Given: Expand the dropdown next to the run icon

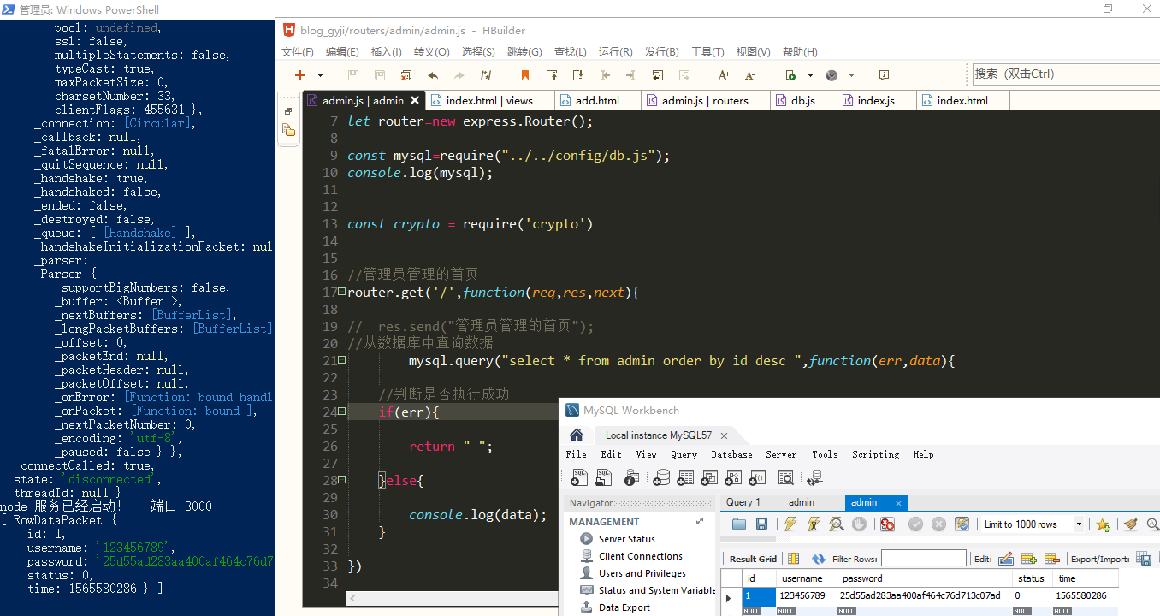Looking at the screenshot, I should [x=810, y=75].
